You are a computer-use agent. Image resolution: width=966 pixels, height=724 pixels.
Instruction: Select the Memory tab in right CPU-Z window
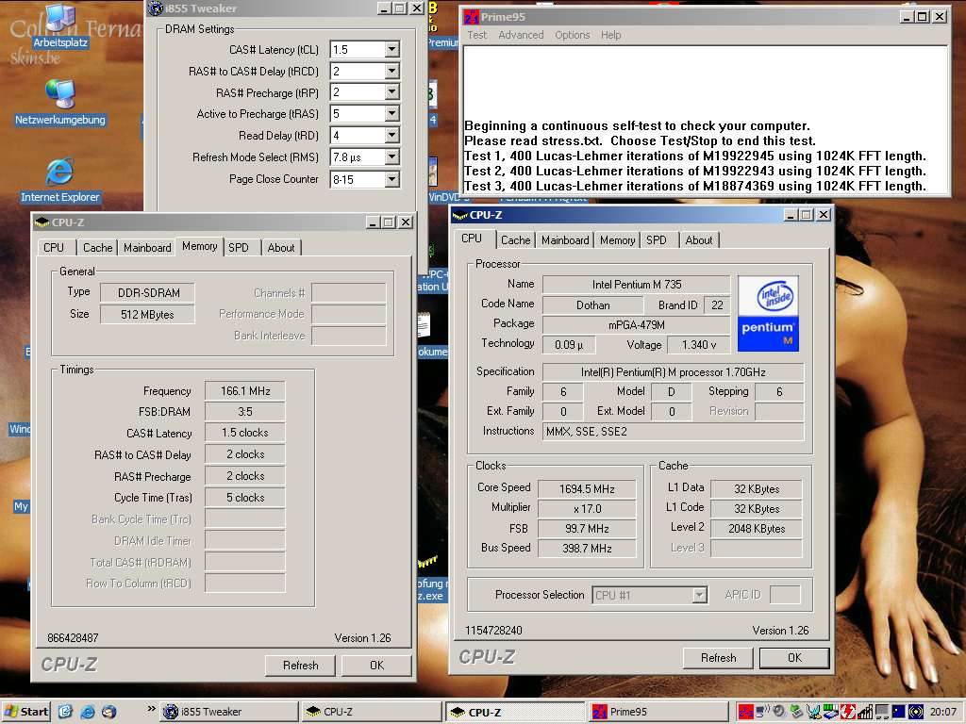pos(617,240)
